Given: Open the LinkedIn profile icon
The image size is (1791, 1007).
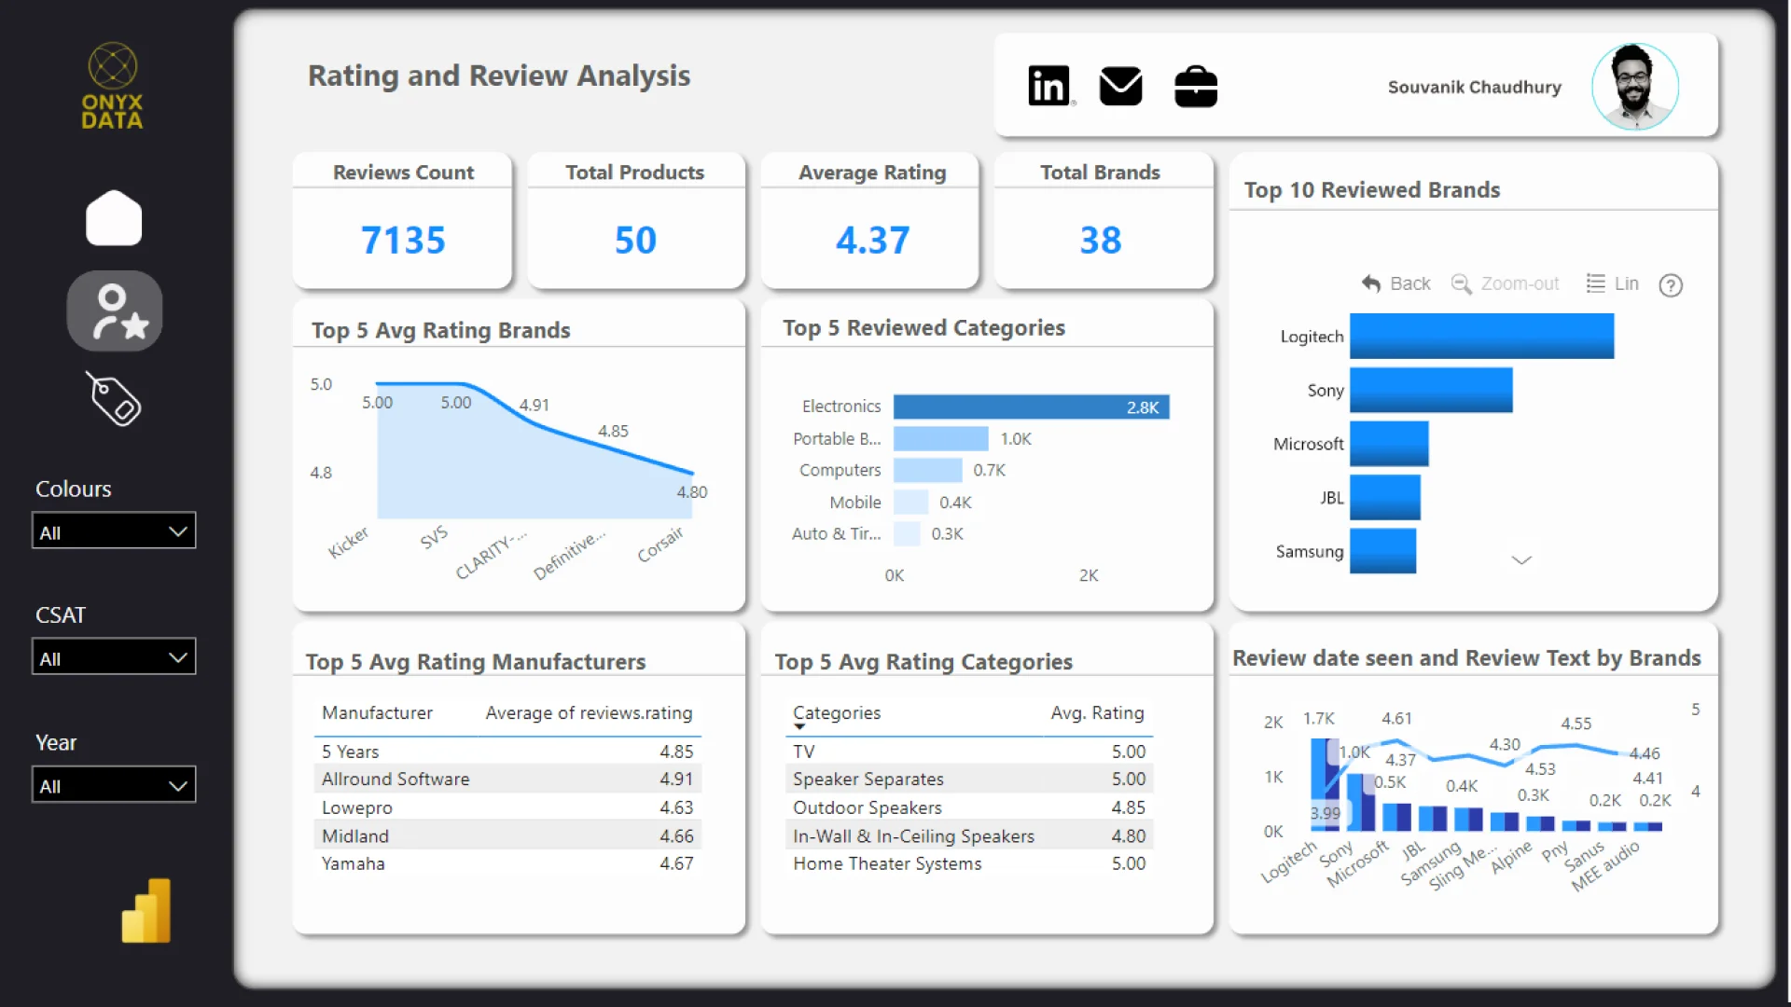Looking at the screenshot, I should [x=1048, y=86].
